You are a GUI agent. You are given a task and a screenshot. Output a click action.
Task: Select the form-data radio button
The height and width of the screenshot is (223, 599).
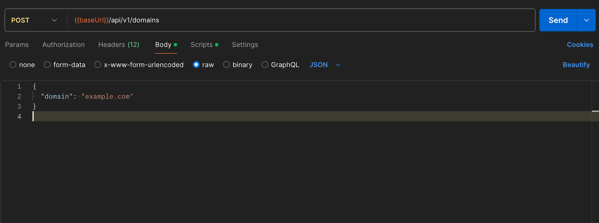pyautogui.click(x=47, y=65)
